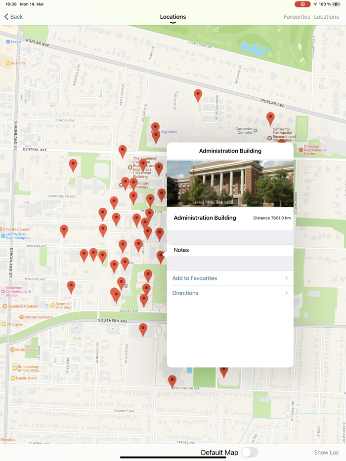This screenshot has height=461, width=346.
Task: Select the pin north of Midland Ave label
Action: tap(64, 231)
